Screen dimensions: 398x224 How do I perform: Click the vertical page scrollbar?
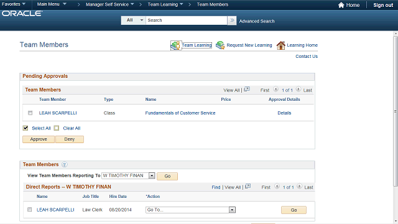tap(396, 111)
